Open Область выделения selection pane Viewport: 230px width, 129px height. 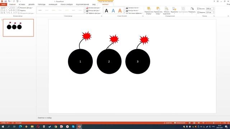[x=166, y=10]
